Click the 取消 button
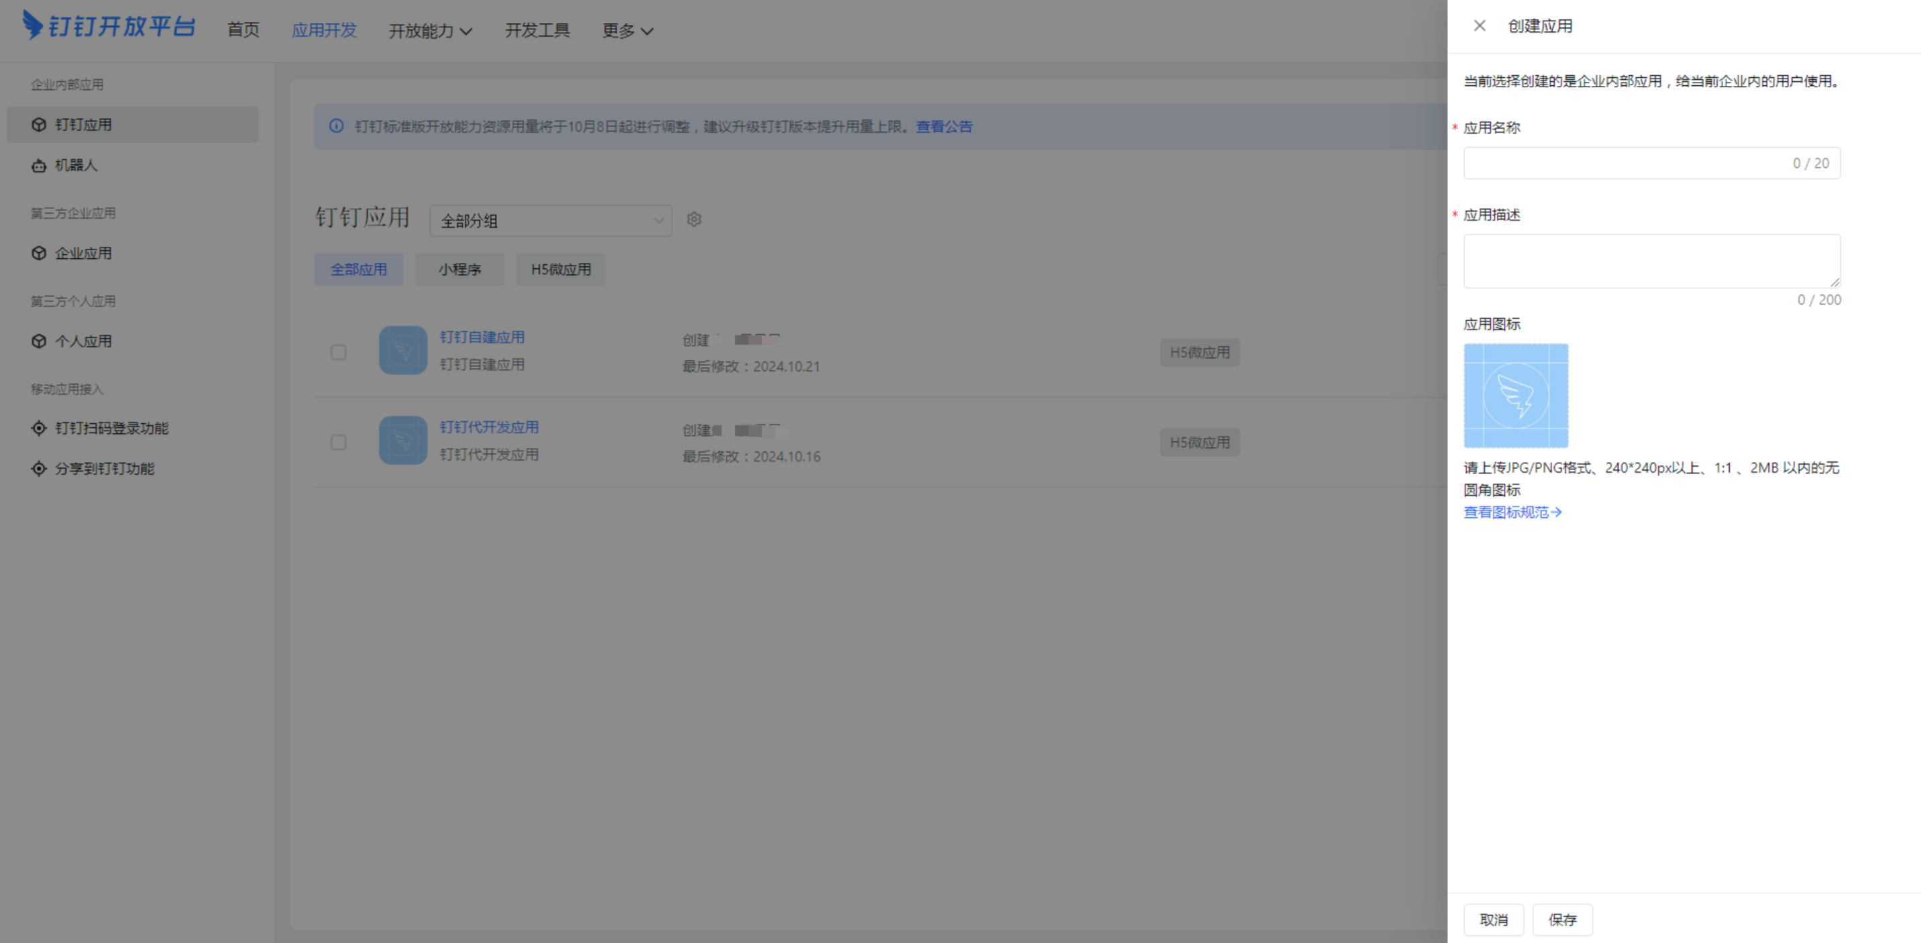The height and width of the screenshot is (943, 1921). pyautogui.click(x=1494, y=920)
